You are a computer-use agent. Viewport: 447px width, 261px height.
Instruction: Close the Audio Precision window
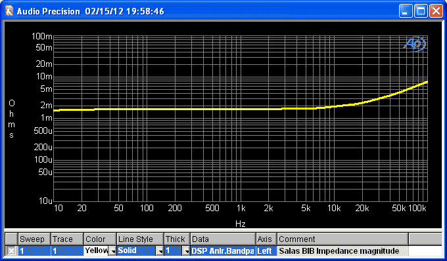point(436,11)
